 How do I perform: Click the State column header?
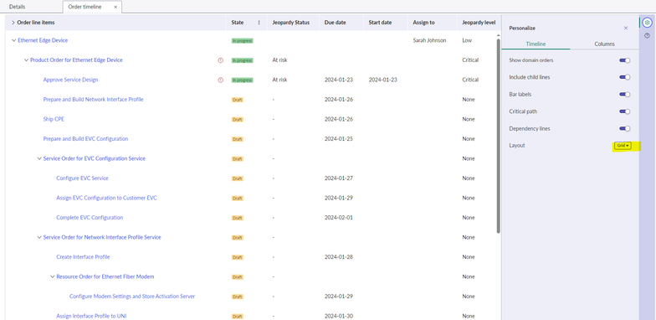(x=238, y=23)
